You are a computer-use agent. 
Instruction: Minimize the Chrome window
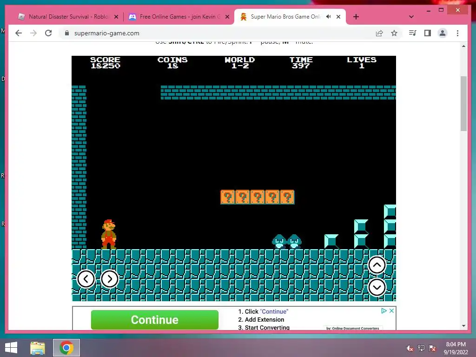[x=428, y=10]
